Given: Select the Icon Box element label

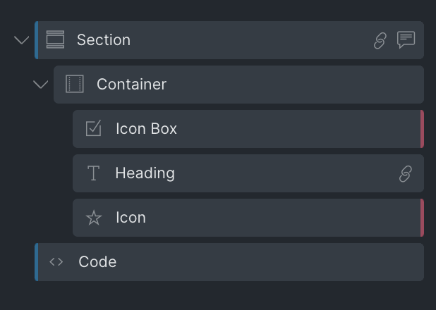Looking at the screenshot, I should click(x=146, y=129).
